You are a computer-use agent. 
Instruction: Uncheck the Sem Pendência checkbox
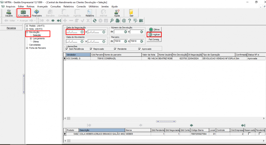pos(67,49)
